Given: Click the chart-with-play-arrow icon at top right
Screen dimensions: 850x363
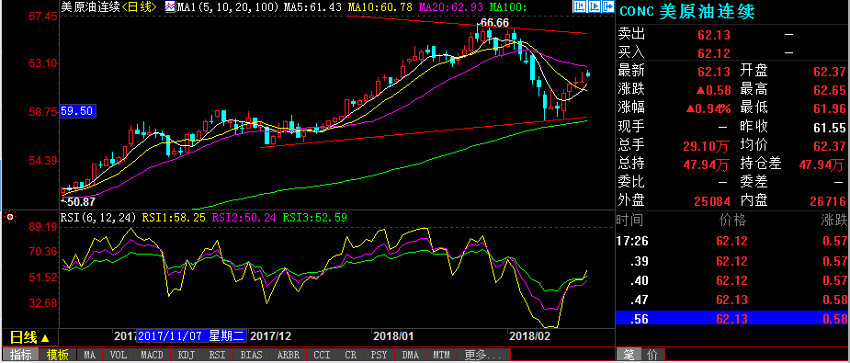Looking at the screenshot, I should (594, 7).
